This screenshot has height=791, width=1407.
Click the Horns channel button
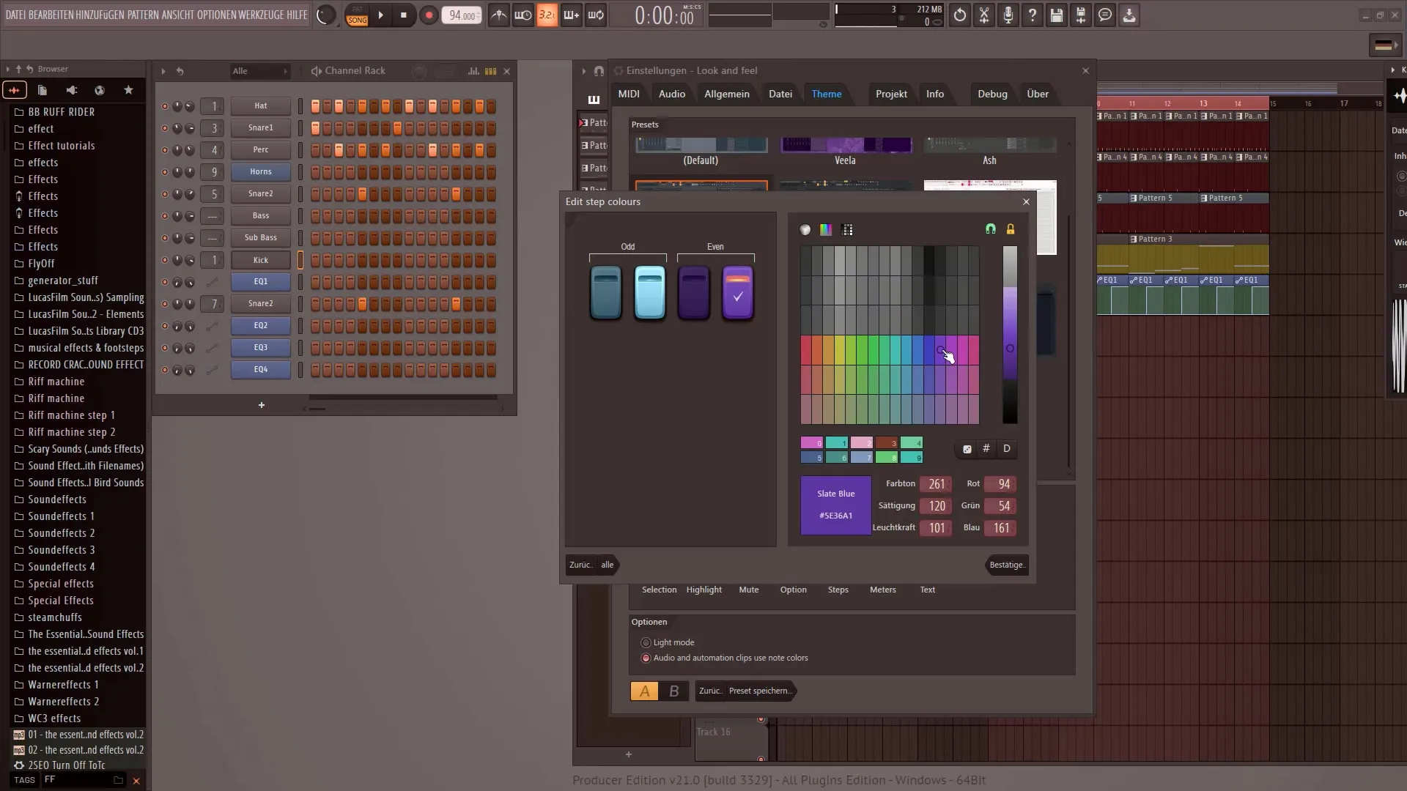pos(260,172)
